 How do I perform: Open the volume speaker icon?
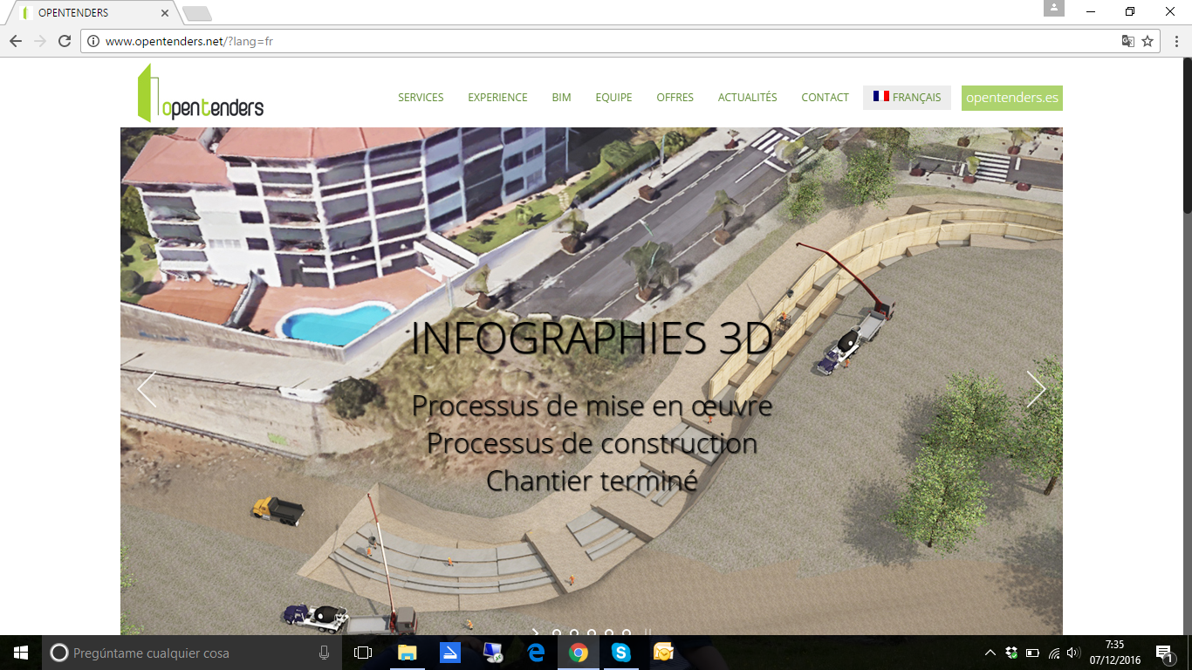1074,653
